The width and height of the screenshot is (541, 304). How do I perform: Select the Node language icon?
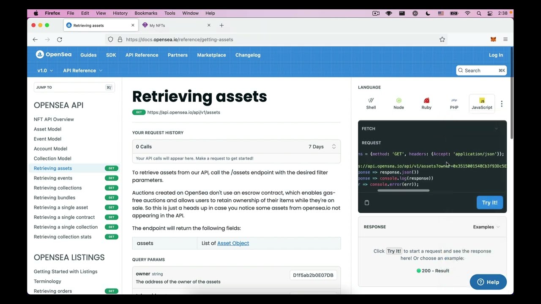399,103
